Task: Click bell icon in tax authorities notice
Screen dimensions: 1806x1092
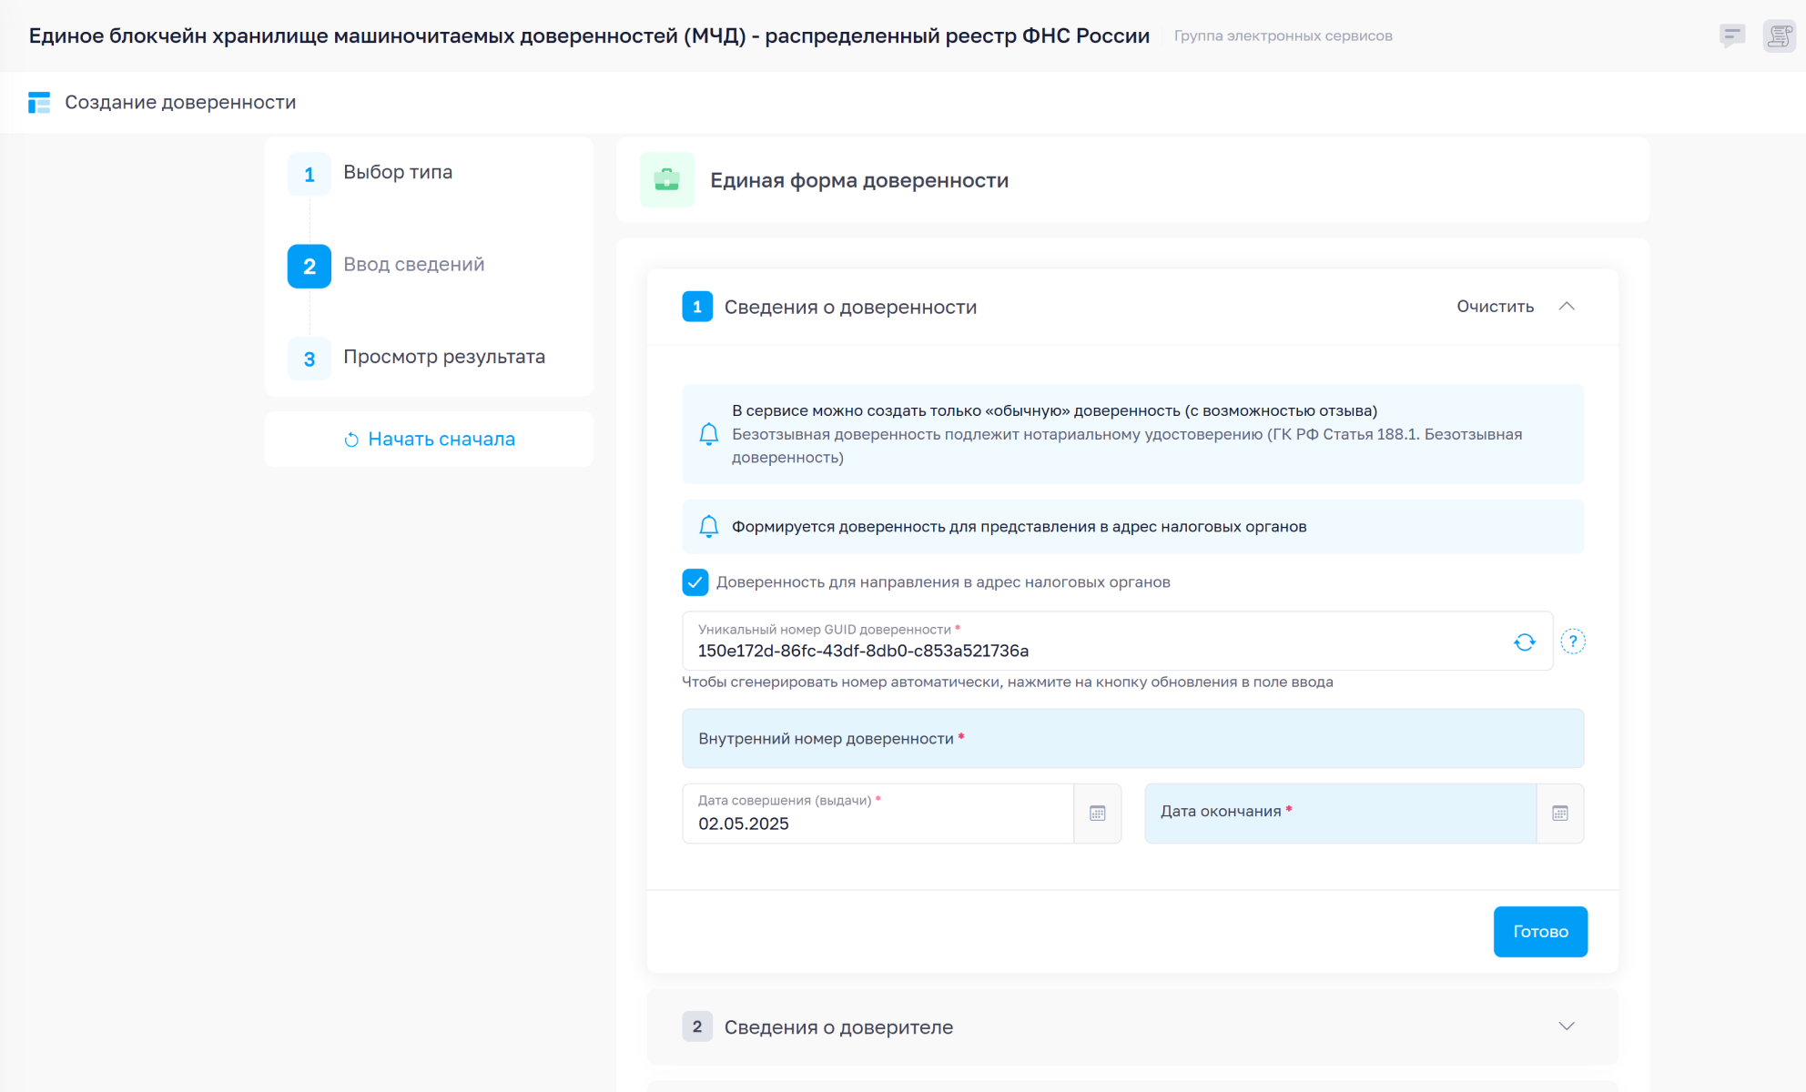Action: pos(708,527)
